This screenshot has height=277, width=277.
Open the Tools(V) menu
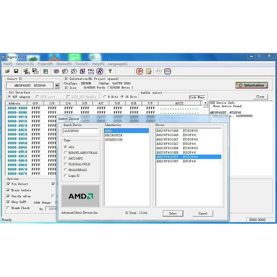click(x=82, y=64)
